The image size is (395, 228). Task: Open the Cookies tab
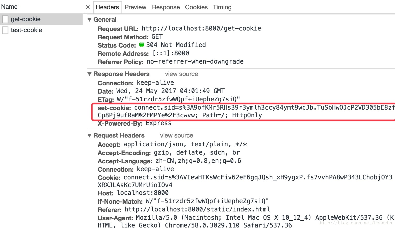click(196, 7)
